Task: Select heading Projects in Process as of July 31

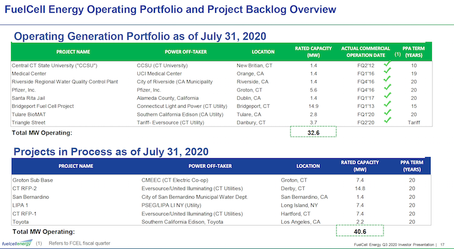Action: click(x=111, y=151)
